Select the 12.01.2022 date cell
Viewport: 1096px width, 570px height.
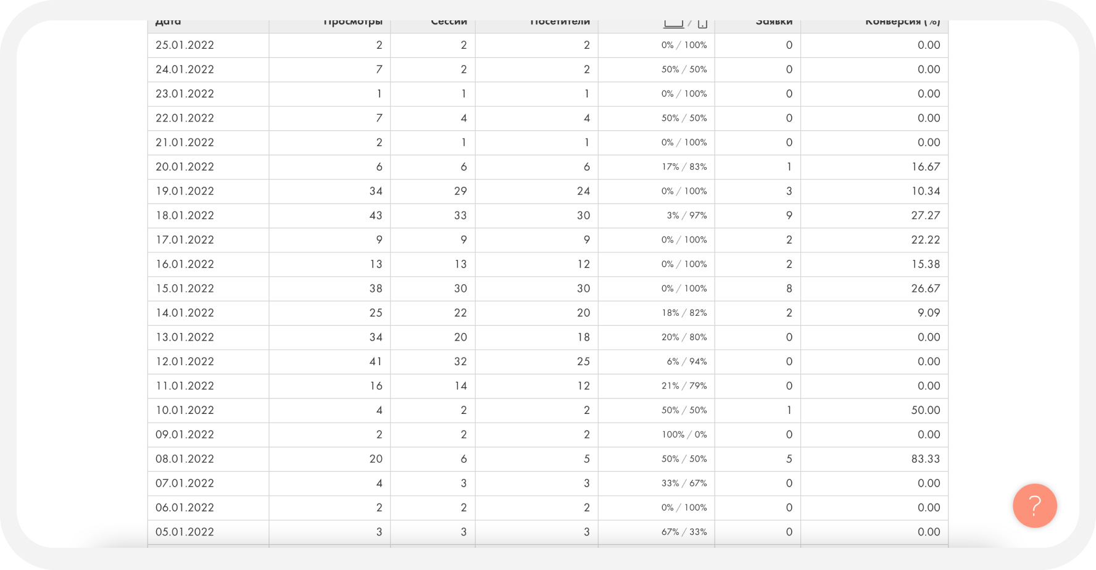(185, 361)
